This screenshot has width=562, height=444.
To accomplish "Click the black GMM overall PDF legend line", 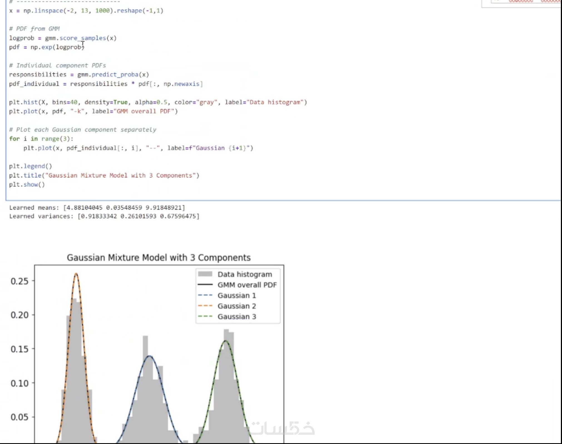I will tap(205, 285).
